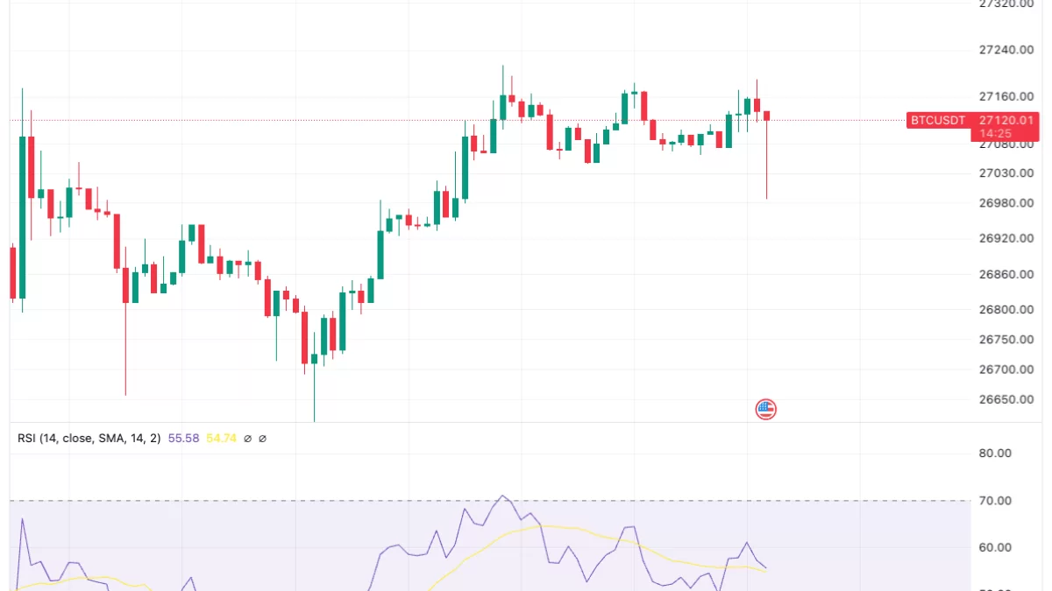1052x591 pixels.
Task: Click the 60.00 level on RSI scale
Action: click(995, 548)
